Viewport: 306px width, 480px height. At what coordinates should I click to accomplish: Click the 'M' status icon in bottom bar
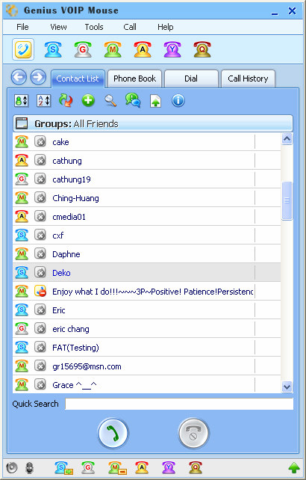pyautogui.click(x=118, y=468)
